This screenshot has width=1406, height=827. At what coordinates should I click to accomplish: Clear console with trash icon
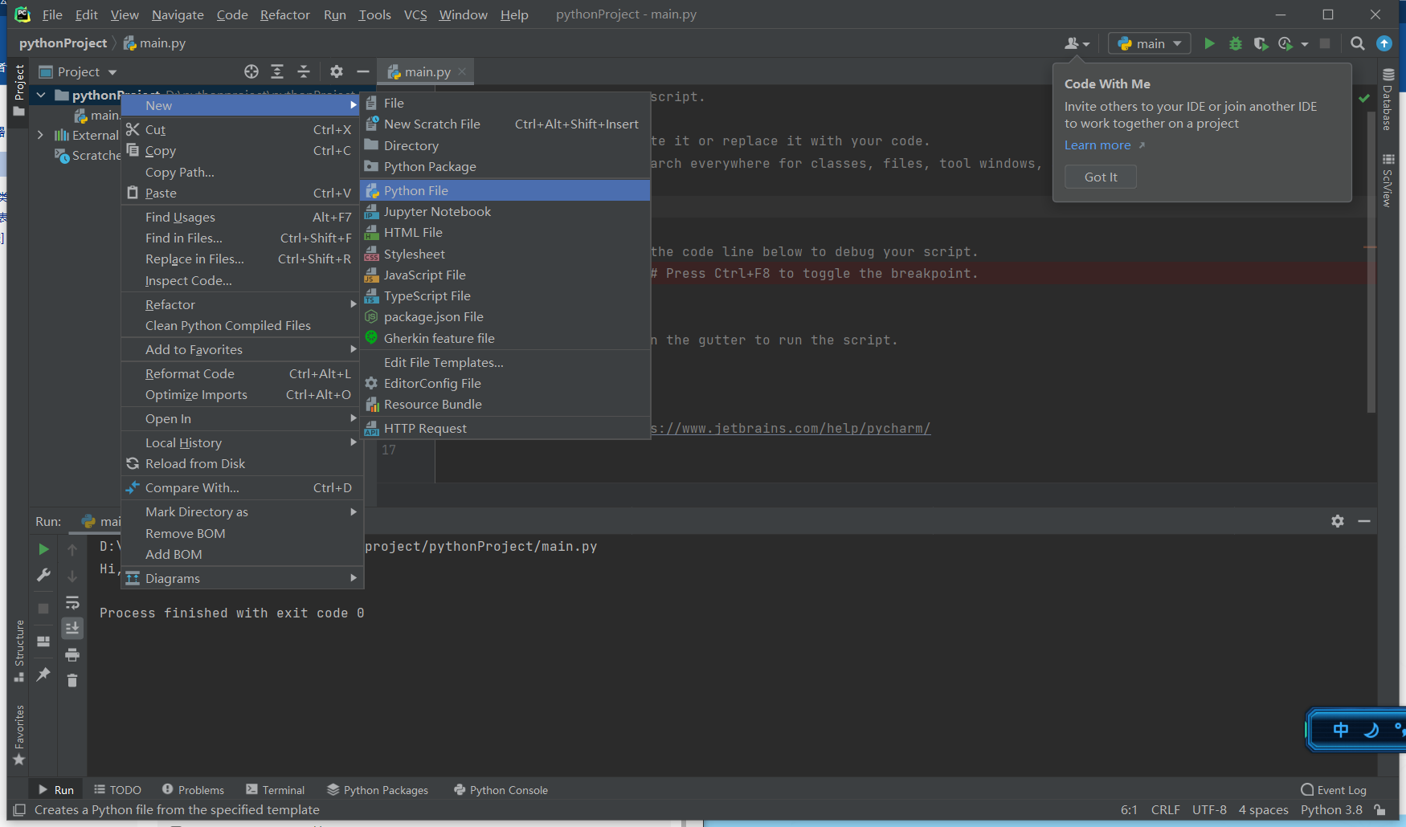click(x=72, y=680)
